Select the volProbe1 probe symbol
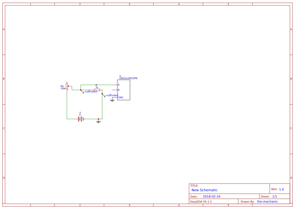The width and height of the screenshot is (295, 209). [104, 96]
